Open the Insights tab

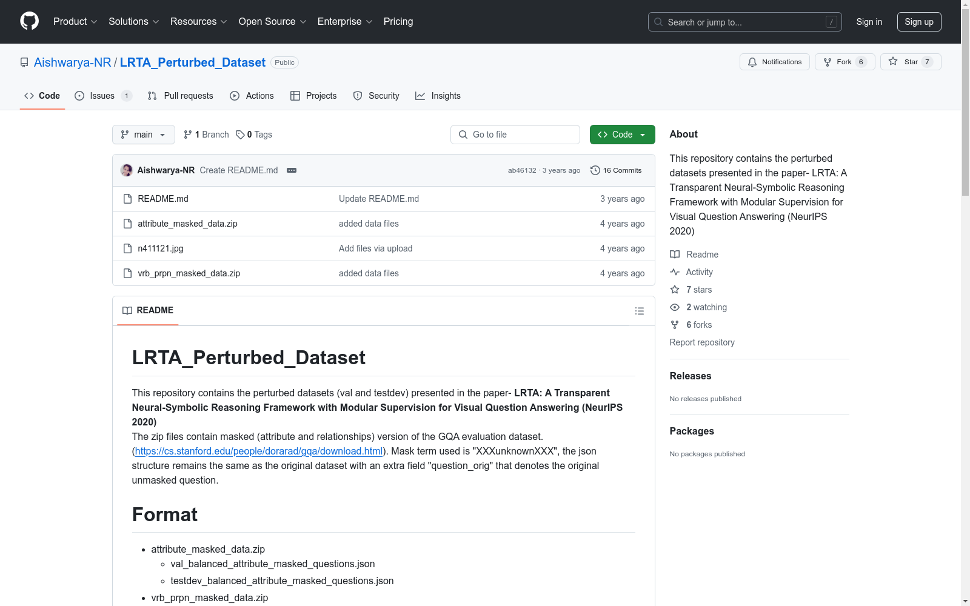pyautogui.click(x=438, y=96)
